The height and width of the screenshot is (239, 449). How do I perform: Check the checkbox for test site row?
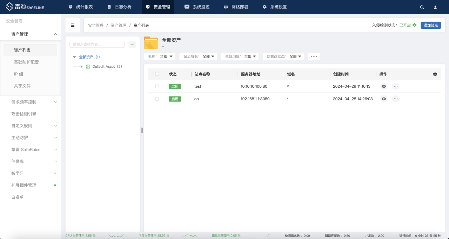pyautogui.click(x=157, y=86)
